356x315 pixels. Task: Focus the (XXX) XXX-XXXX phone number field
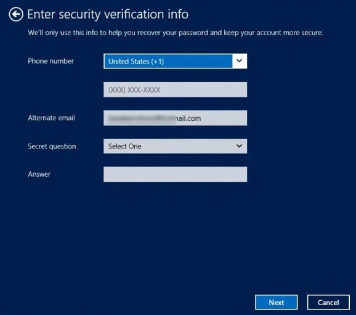point(175,89)
